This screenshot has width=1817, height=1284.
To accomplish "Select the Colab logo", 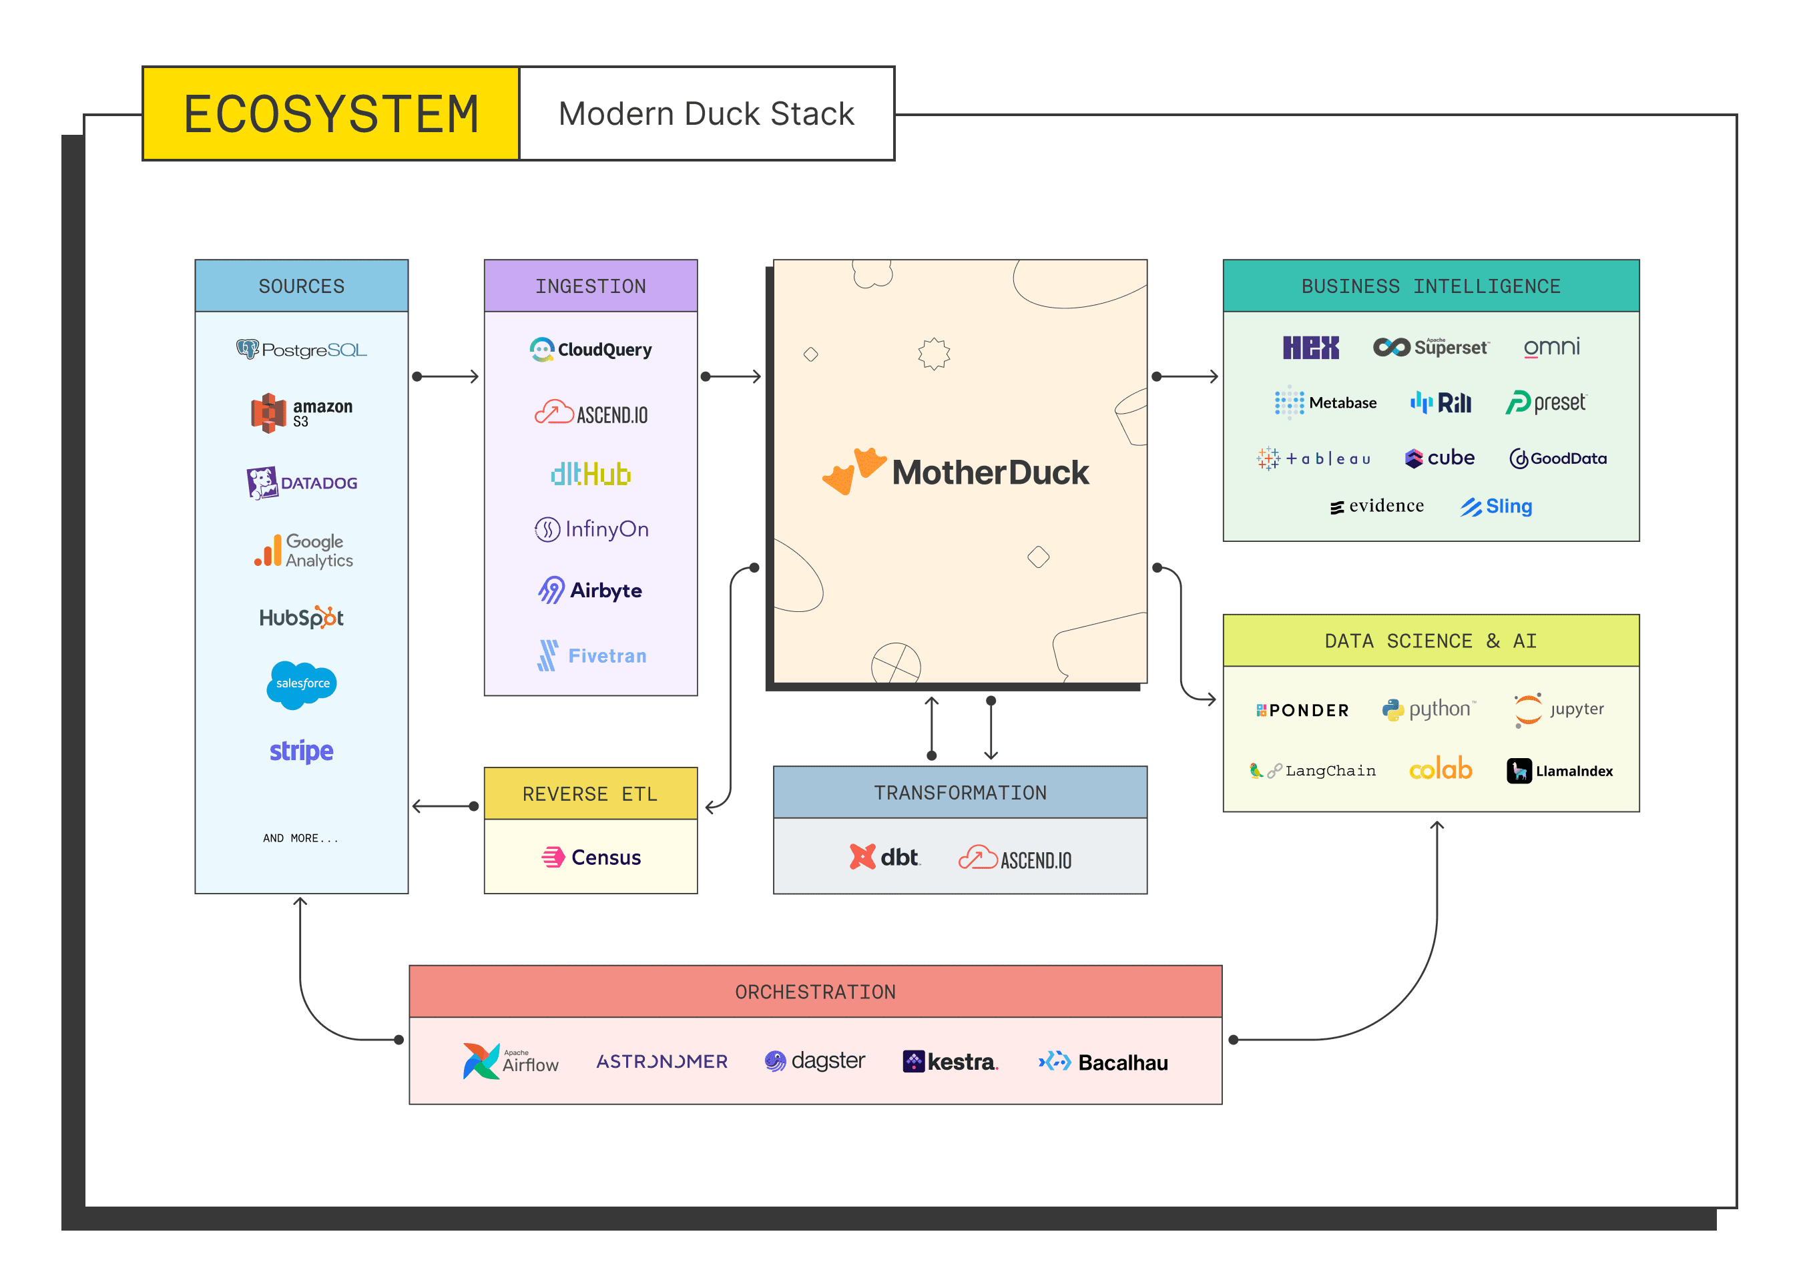I will tap(1441, 768).
